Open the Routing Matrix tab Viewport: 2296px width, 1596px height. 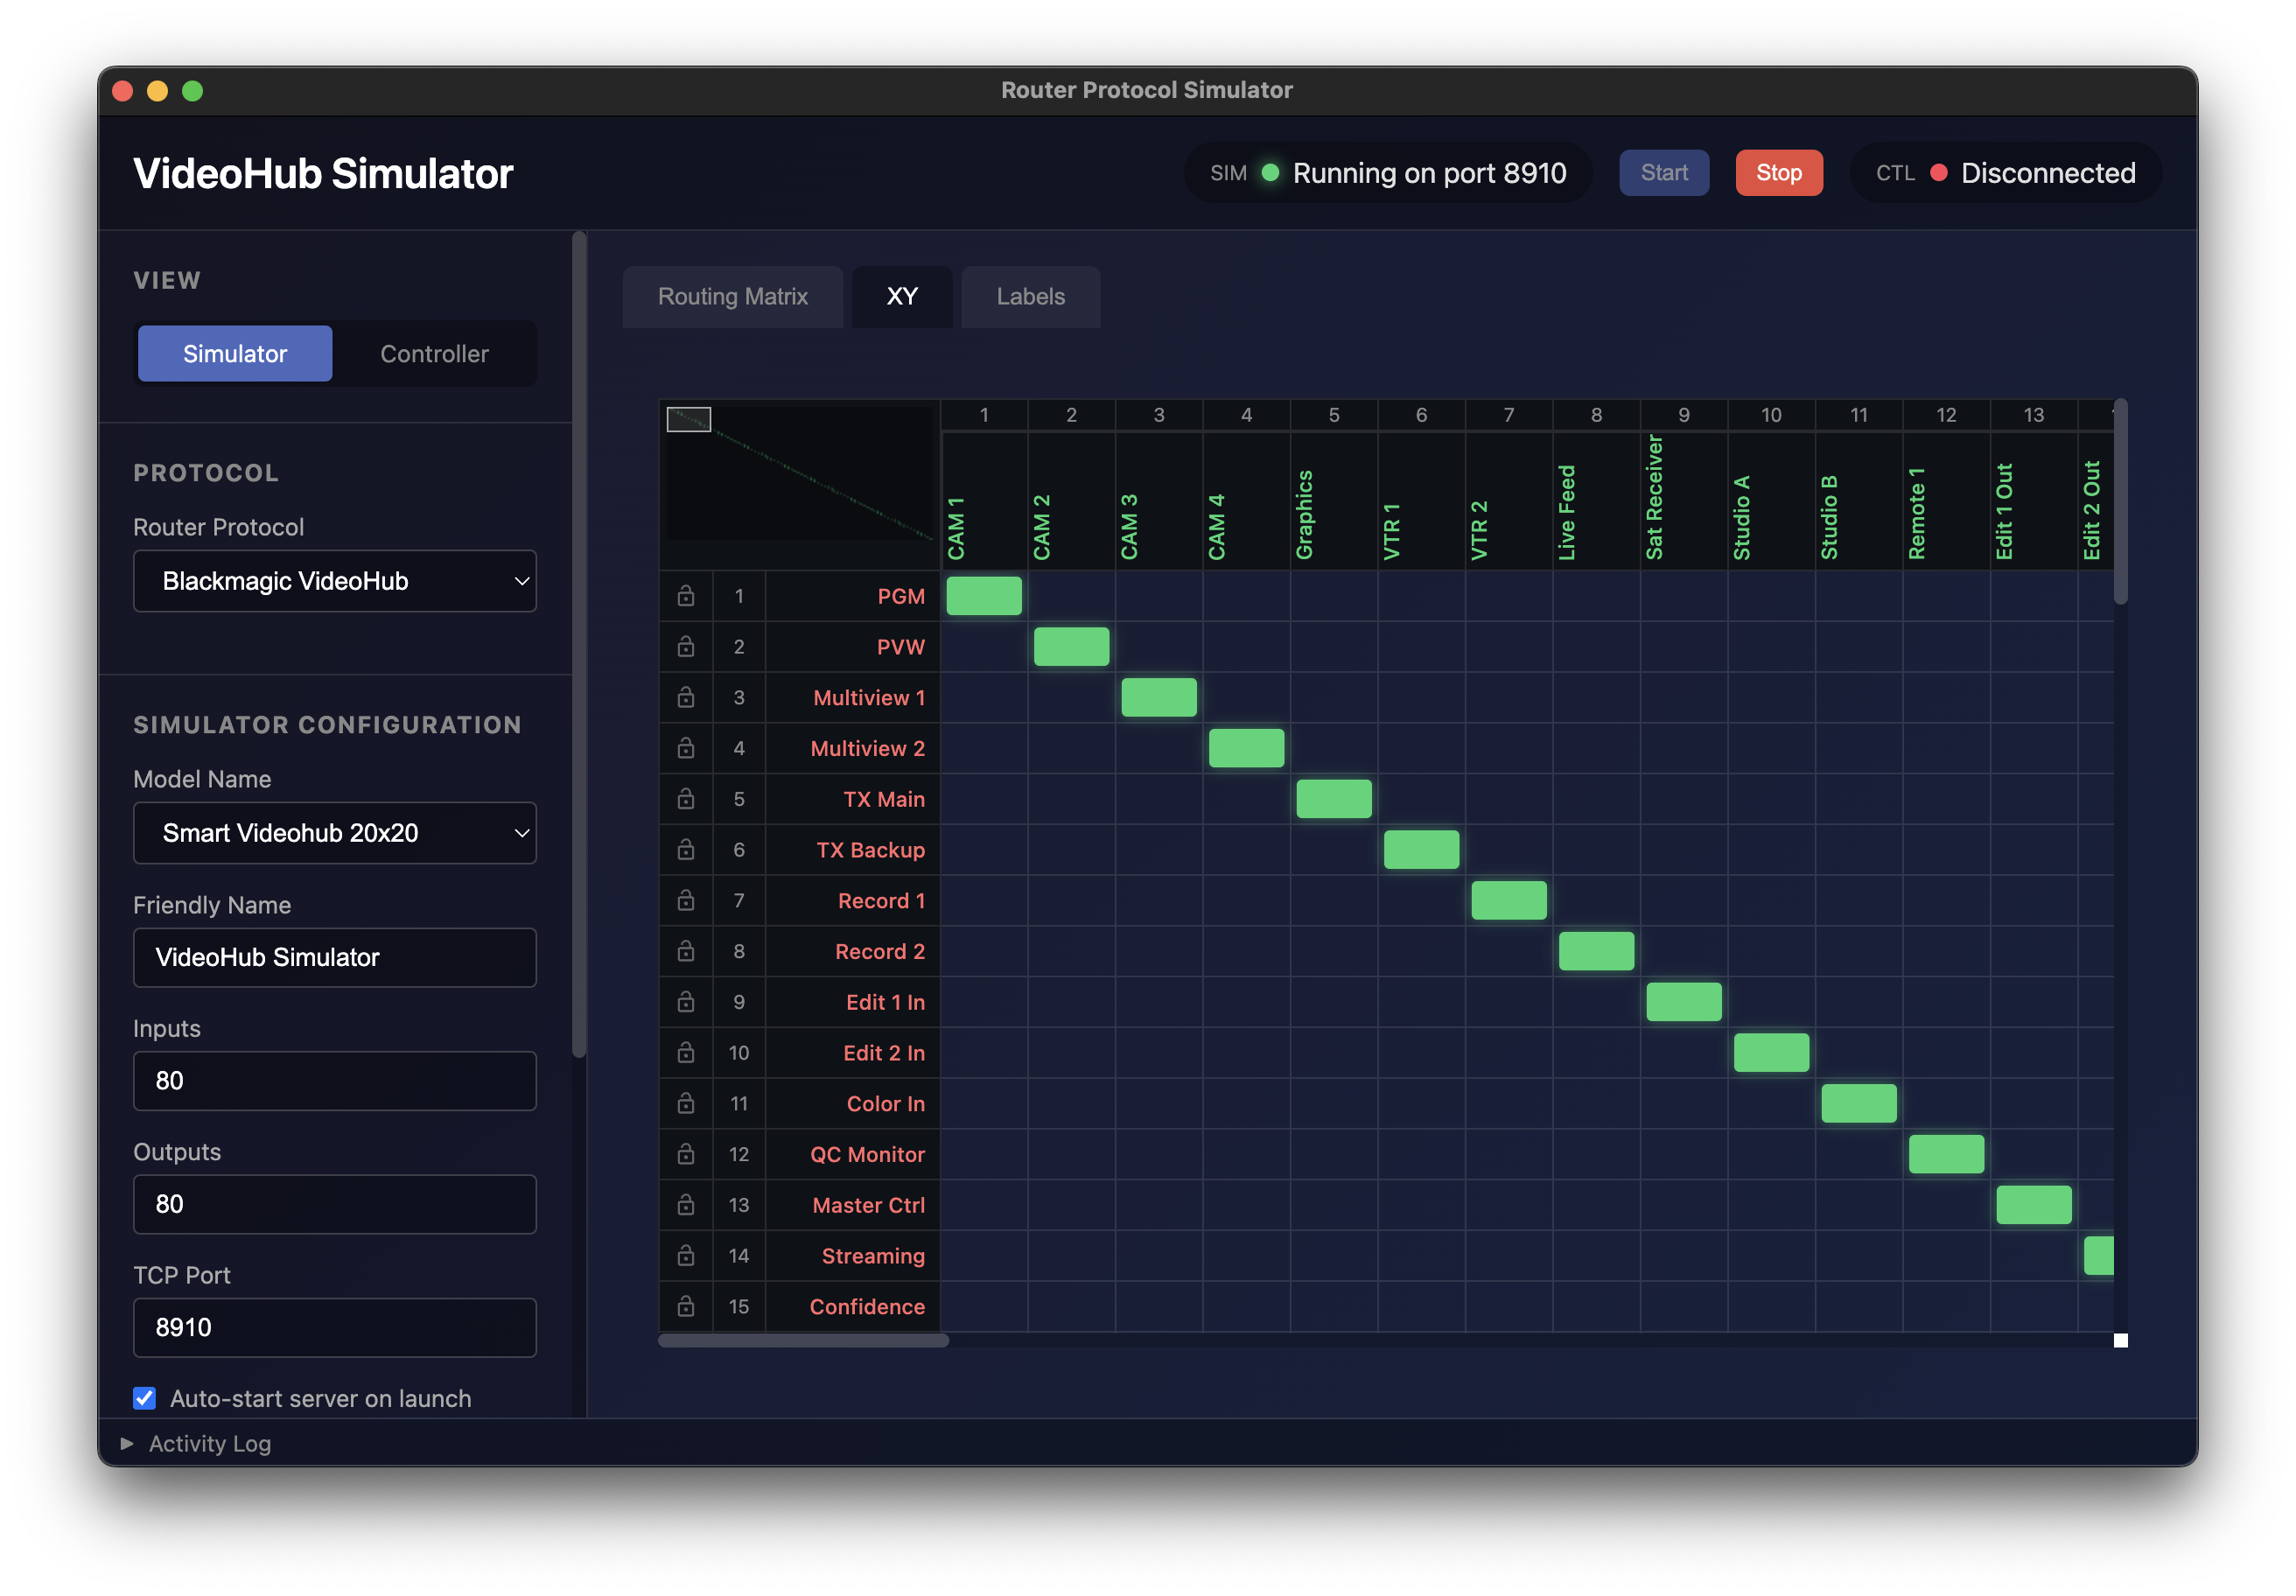point(733,297)
